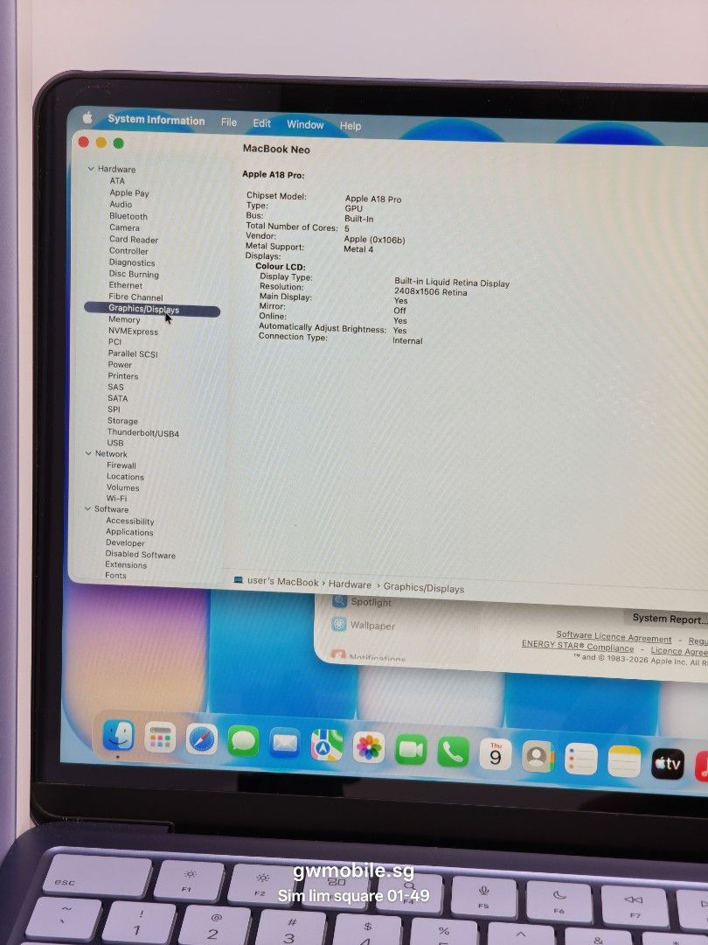Open the Edit menu
Viewport: 708px width, 945px height.
(262, 123)
